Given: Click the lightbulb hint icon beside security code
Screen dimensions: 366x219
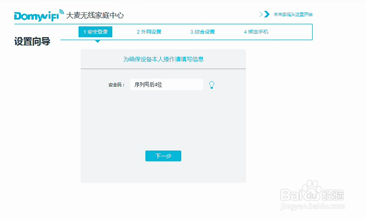Looking at the screenshot, I should [x=211, y=85].
